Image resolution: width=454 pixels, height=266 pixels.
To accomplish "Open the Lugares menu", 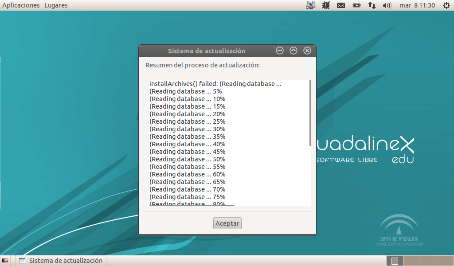I will tap(56, 5).
